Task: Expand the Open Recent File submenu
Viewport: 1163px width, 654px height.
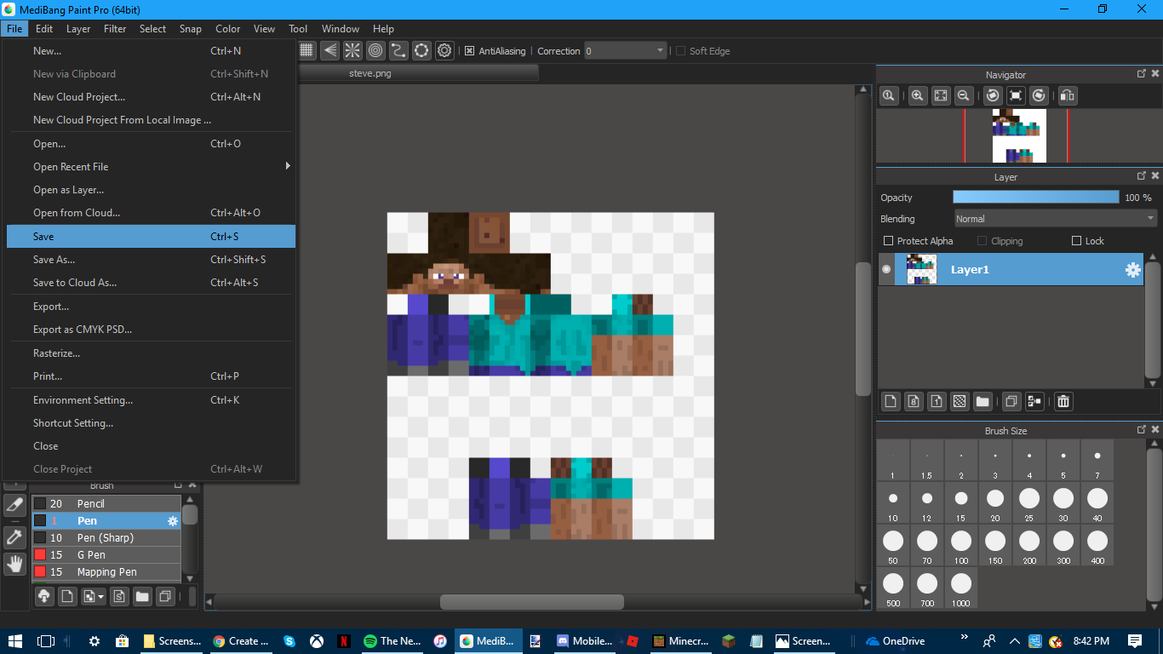Action: coord(149,167)
